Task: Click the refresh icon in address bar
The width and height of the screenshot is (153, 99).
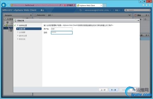Action: click(74, 5)
